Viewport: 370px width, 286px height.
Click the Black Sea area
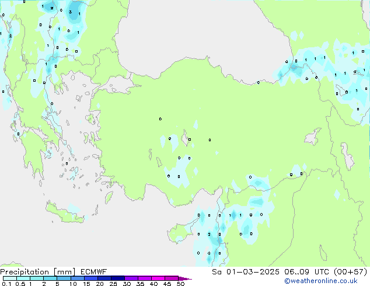click(198, 35)
